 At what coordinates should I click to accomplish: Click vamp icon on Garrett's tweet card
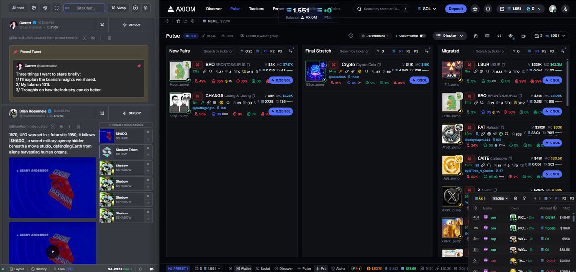pos(102,24)
